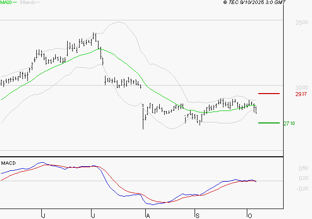The height and width of the screenshot is (219, 312).
Task: Click the BBands legend label
Action: [28, 2]
